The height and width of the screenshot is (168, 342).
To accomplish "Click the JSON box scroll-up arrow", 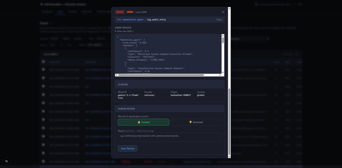I will [223, 36].
